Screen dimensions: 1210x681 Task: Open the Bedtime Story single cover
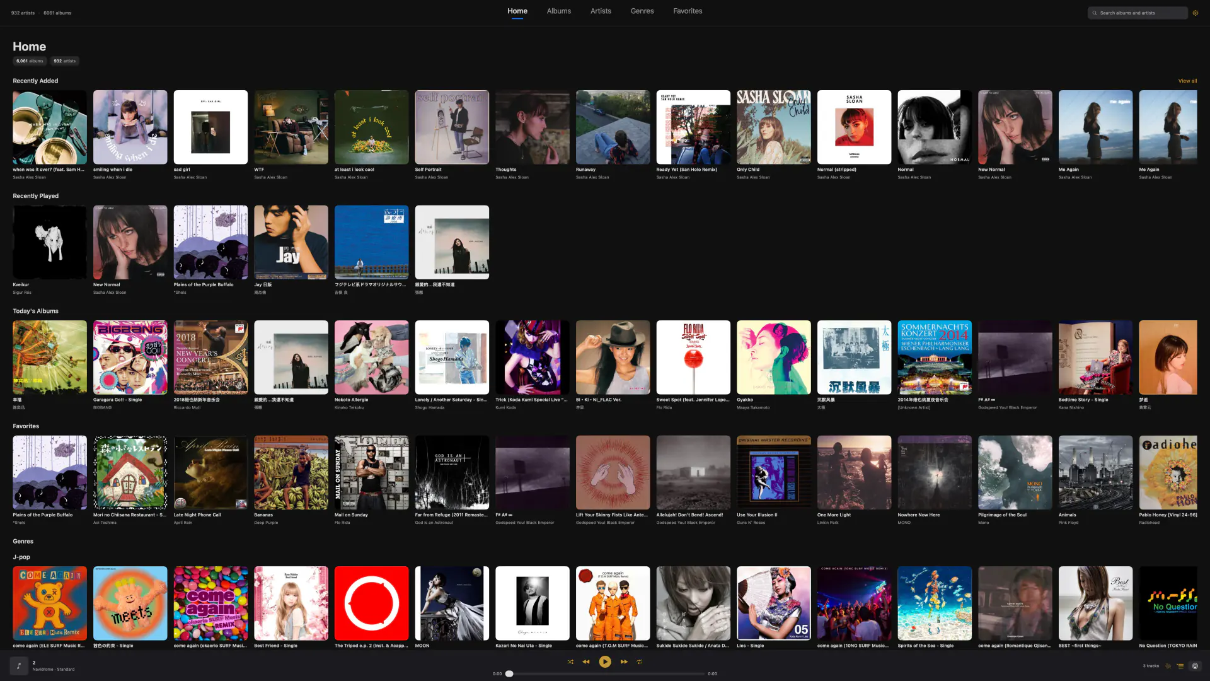[x=1096, y=358]
